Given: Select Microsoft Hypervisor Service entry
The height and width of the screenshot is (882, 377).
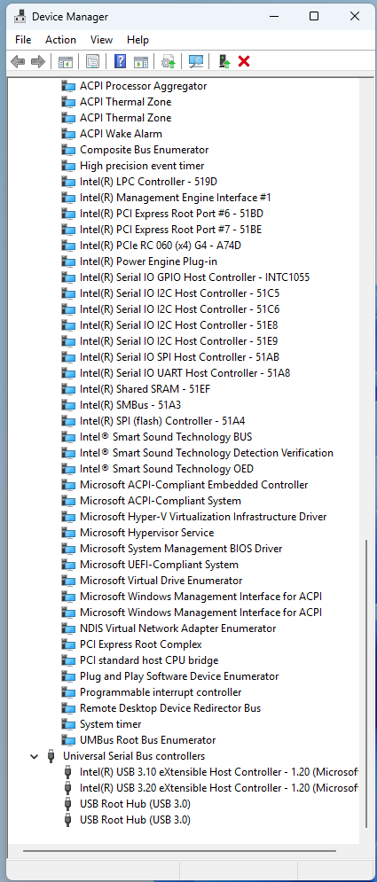Looking at the screenshot, I should tap(147, 533).
